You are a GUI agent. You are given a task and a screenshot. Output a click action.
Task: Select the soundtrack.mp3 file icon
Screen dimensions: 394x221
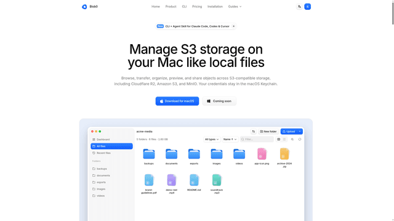(217, 180)
